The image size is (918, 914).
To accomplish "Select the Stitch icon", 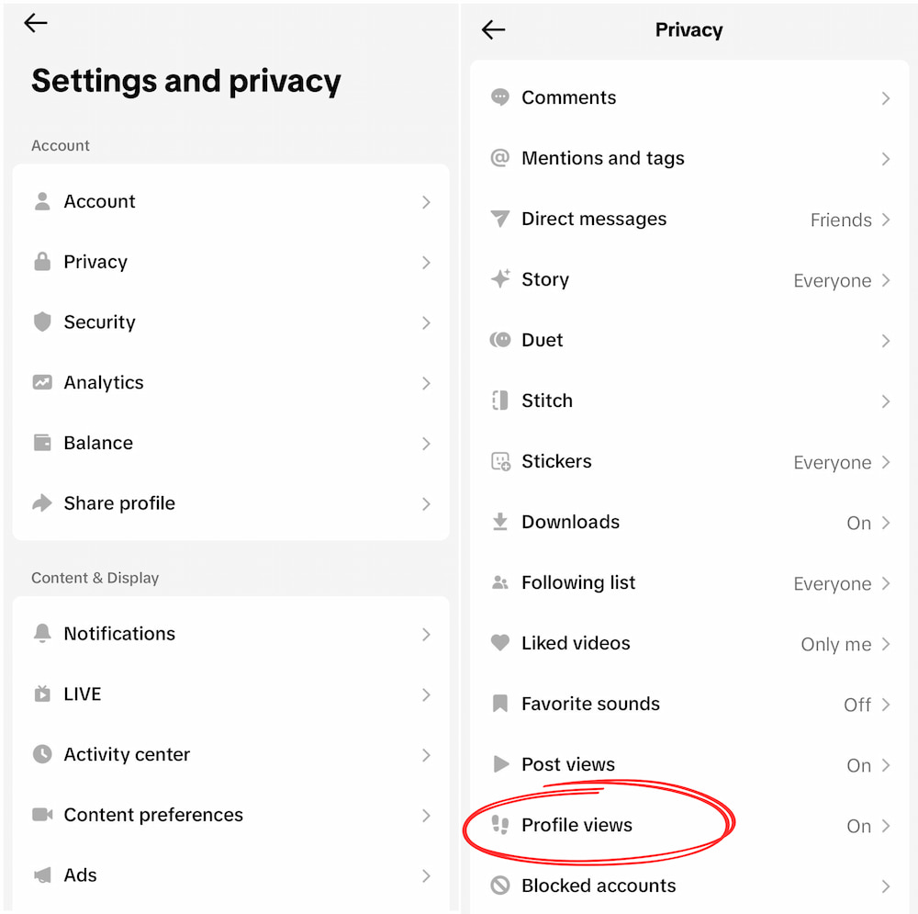I will [499, 401].
